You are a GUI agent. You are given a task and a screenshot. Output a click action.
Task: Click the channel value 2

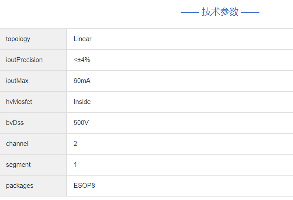tap(76, 144)
